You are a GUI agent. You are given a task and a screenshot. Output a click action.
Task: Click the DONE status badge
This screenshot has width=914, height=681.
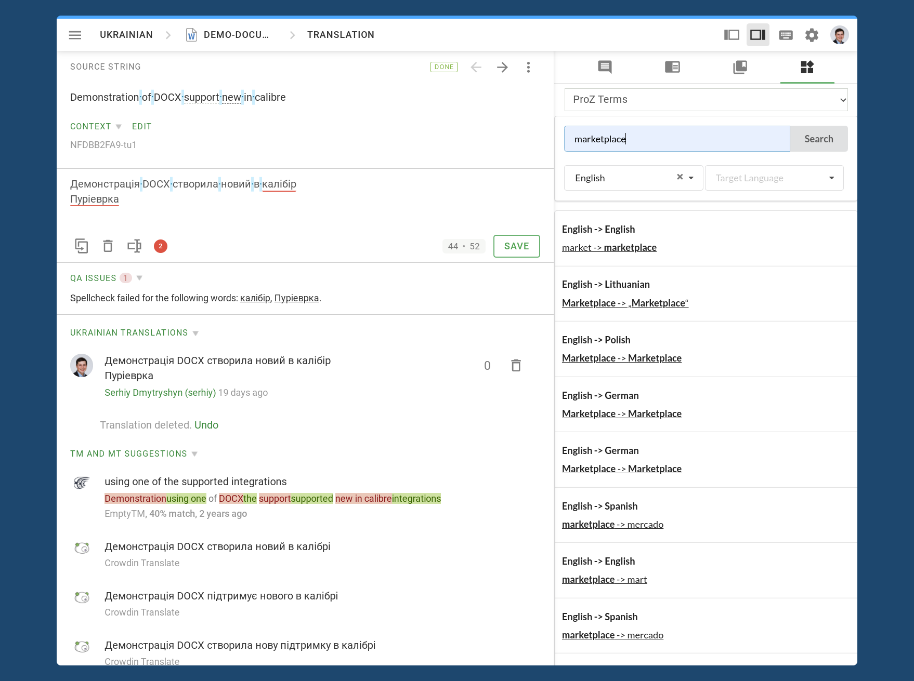(443, 67)
